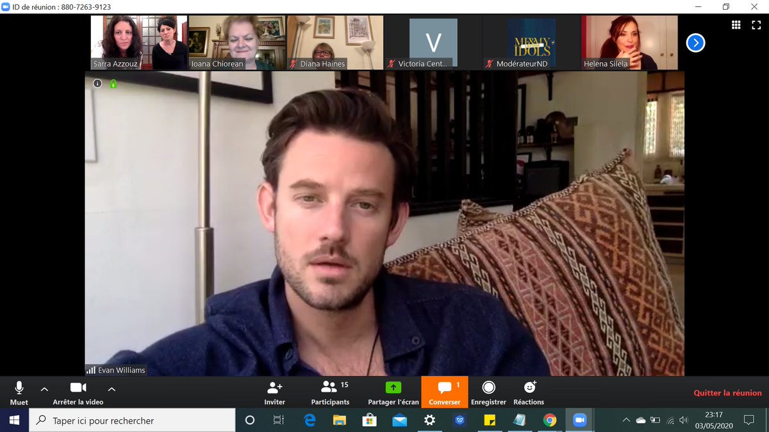The width and height of the screenshot is (769, 432).
Task: Select ModérateurND participant tile
Action: [531, 43]
